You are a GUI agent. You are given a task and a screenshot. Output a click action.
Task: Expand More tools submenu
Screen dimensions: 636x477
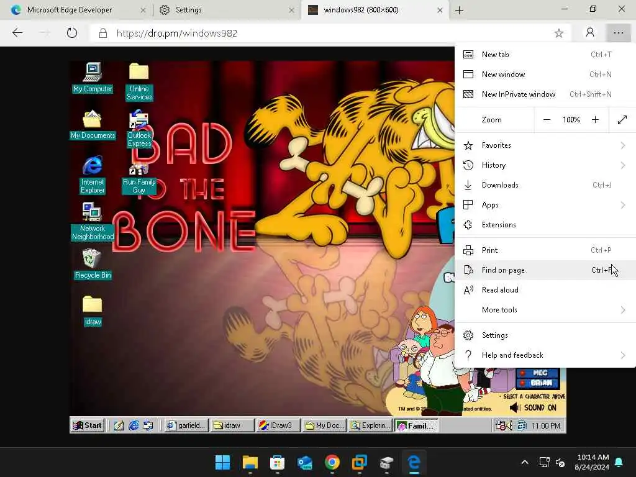pos(545,310)
